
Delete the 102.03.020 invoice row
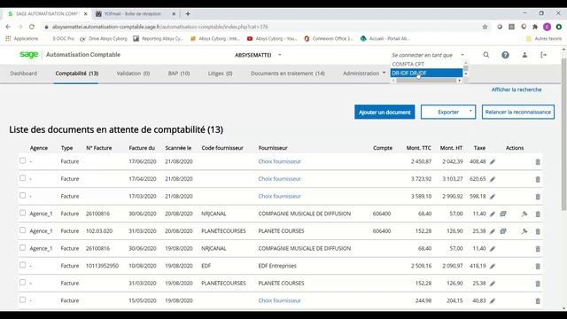(538, 231)
